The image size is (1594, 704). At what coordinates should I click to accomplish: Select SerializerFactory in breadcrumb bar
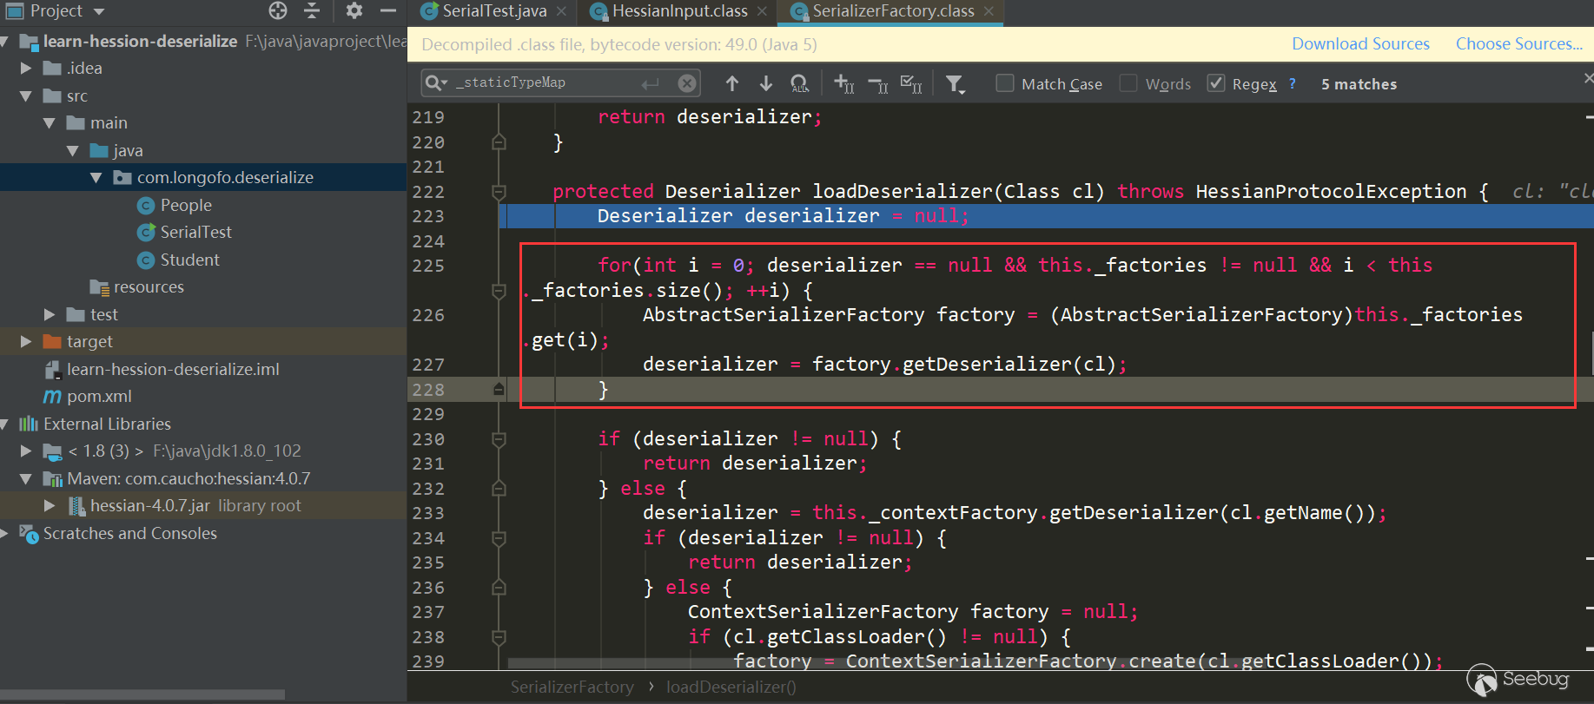[572, 687]
